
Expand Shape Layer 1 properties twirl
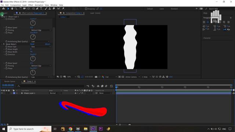coord(12,93)
